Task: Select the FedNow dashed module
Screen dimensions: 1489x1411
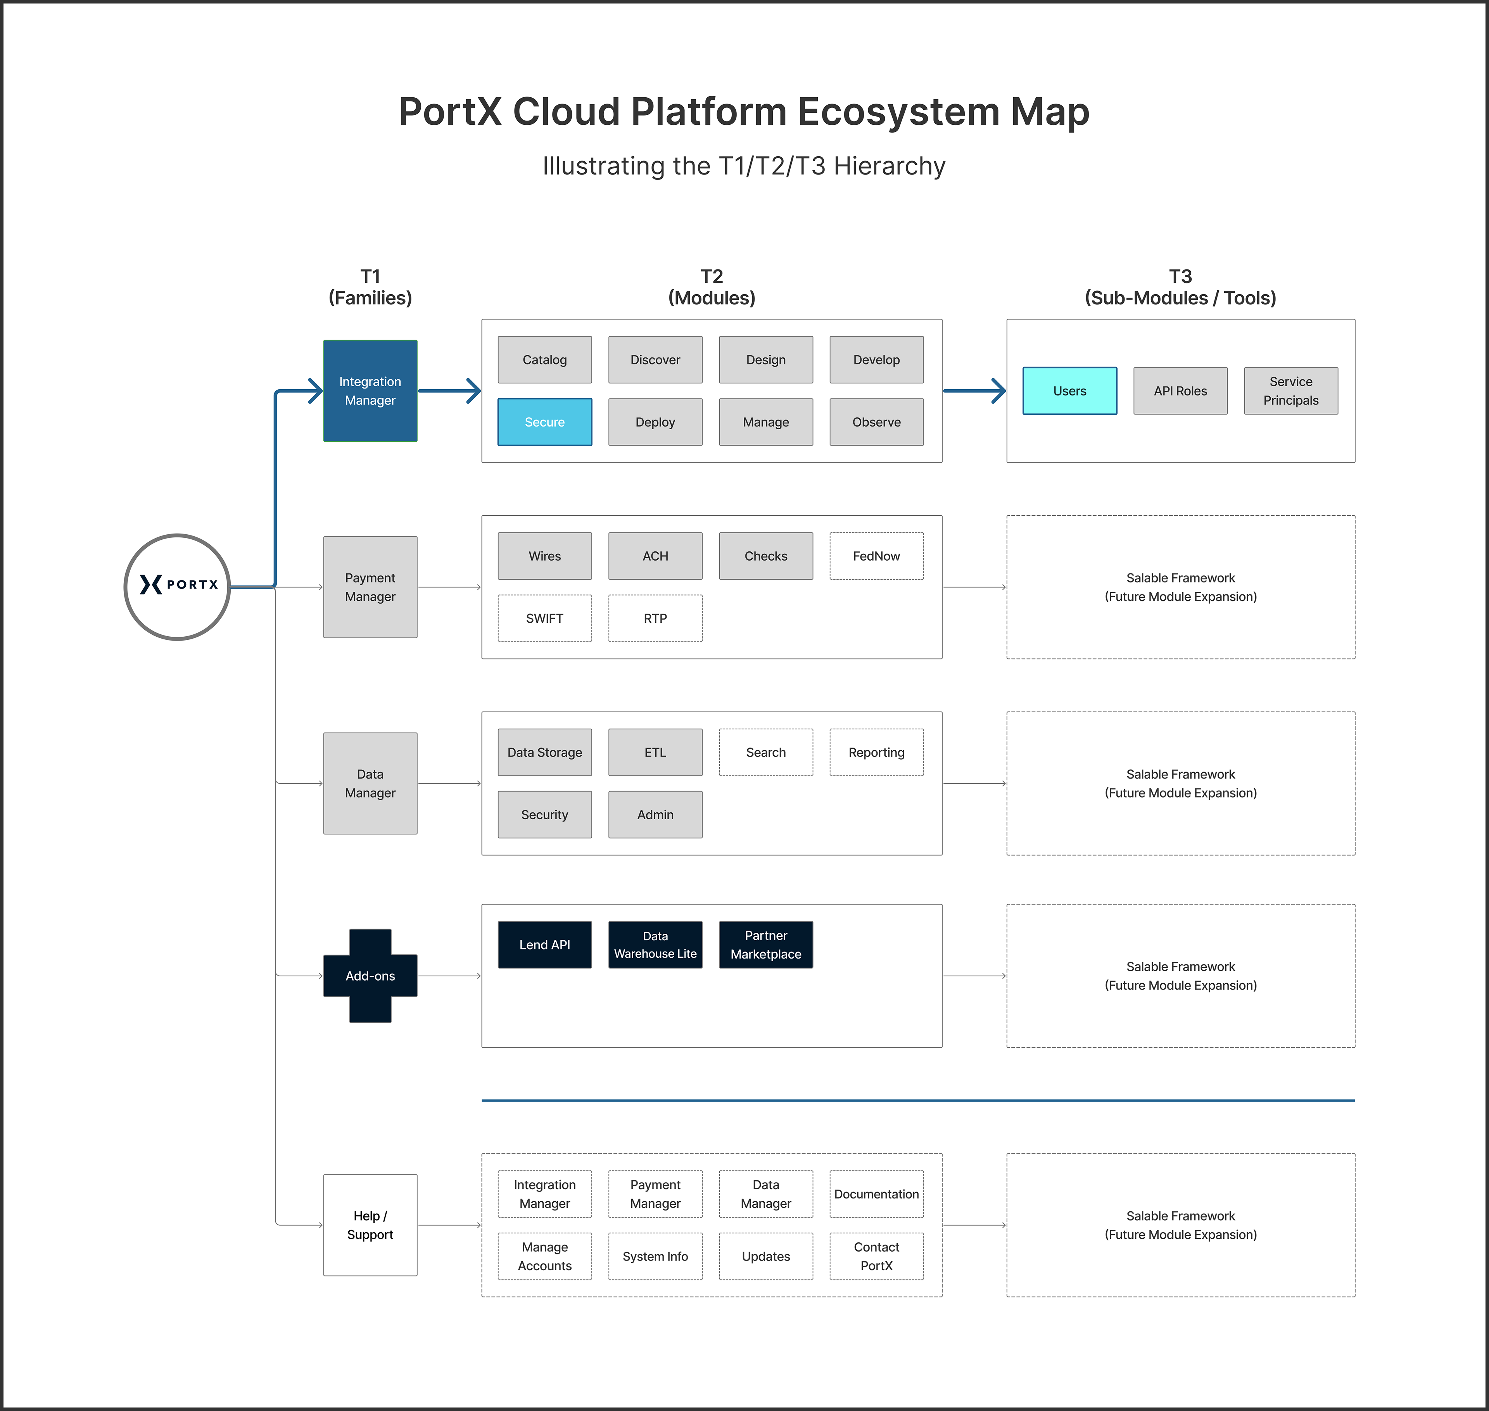Action: pos(876,556)
